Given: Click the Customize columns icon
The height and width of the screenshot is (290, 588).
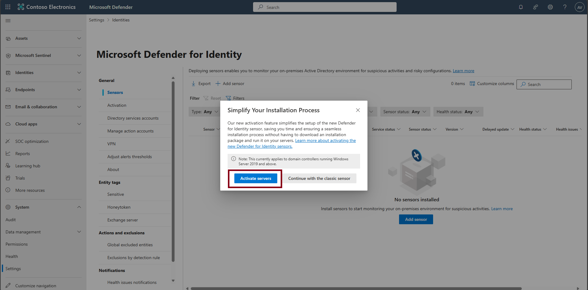Looking at the screenshot, I should pyautogui.click(x=472, y=84).
